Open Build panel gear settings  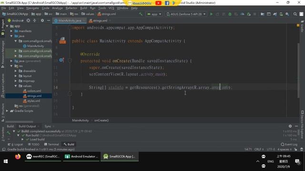point(290,126)
